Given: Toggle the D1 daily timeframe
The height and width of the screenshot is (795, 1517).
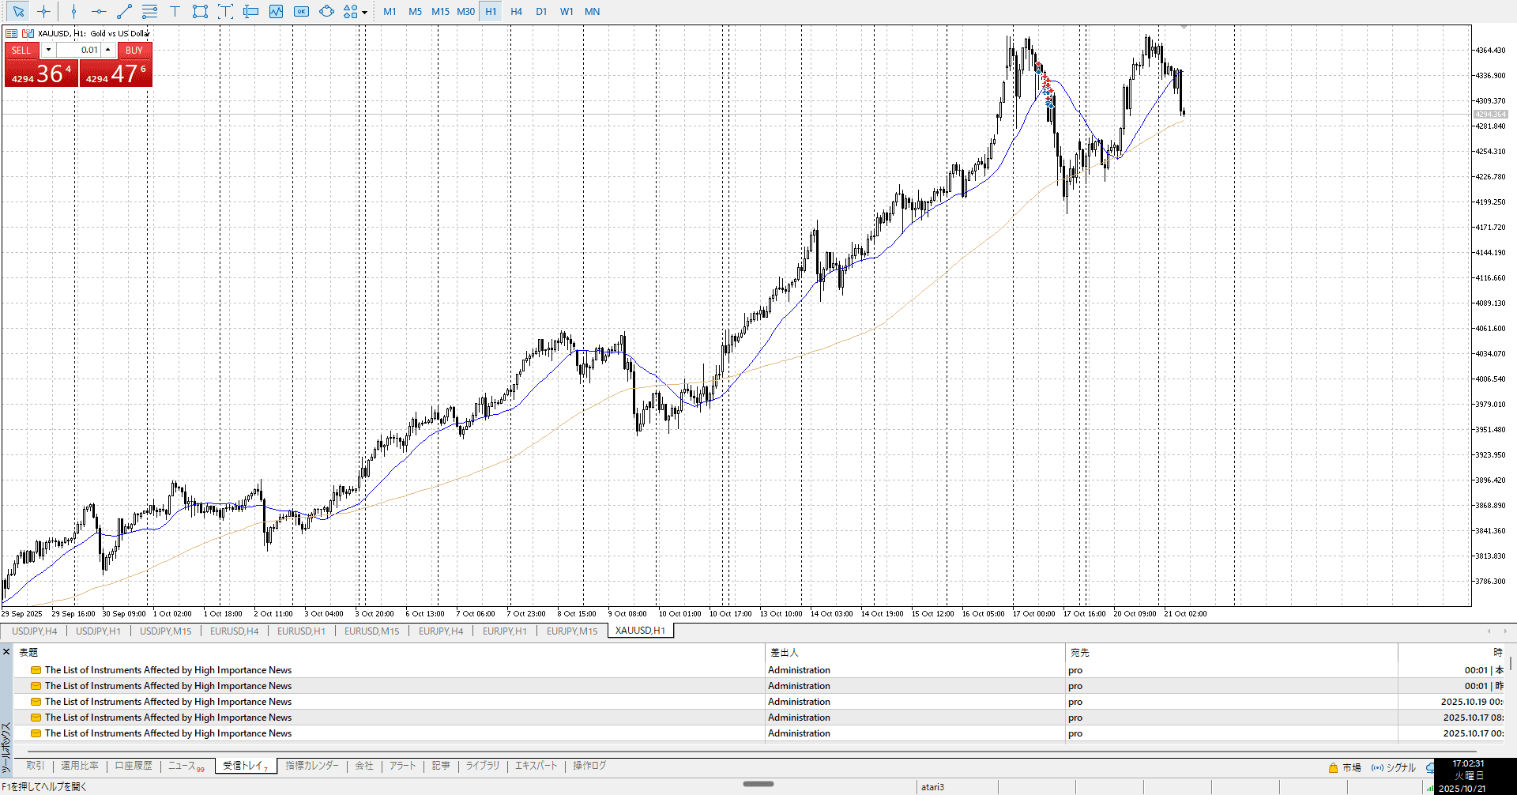Looking at the screenshot, I should click(x=541, y=12).
